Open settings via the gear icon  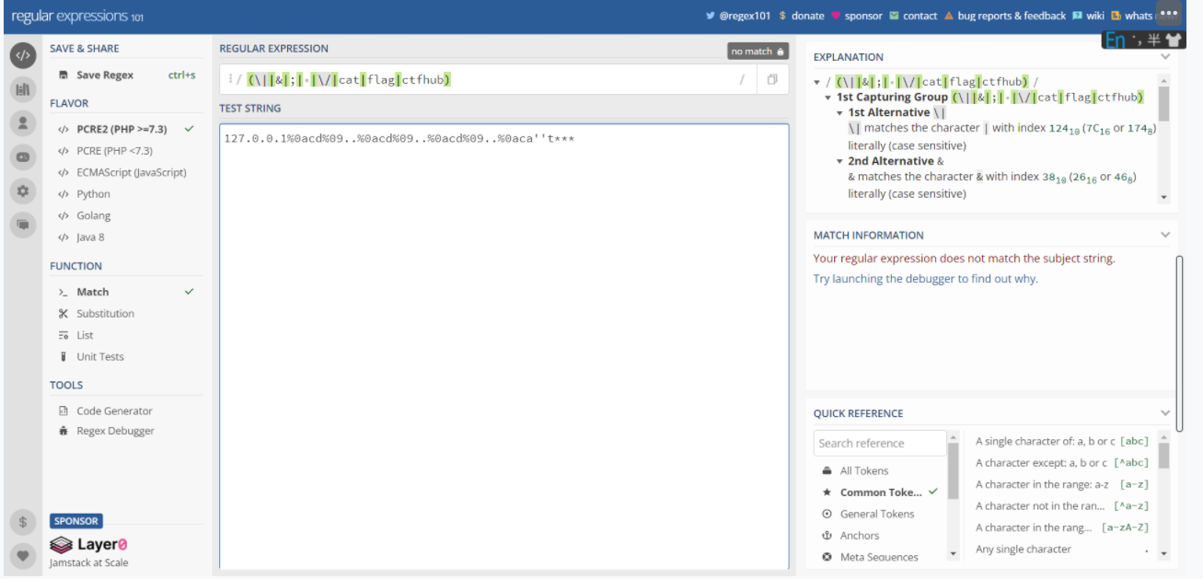coord(23,191)
